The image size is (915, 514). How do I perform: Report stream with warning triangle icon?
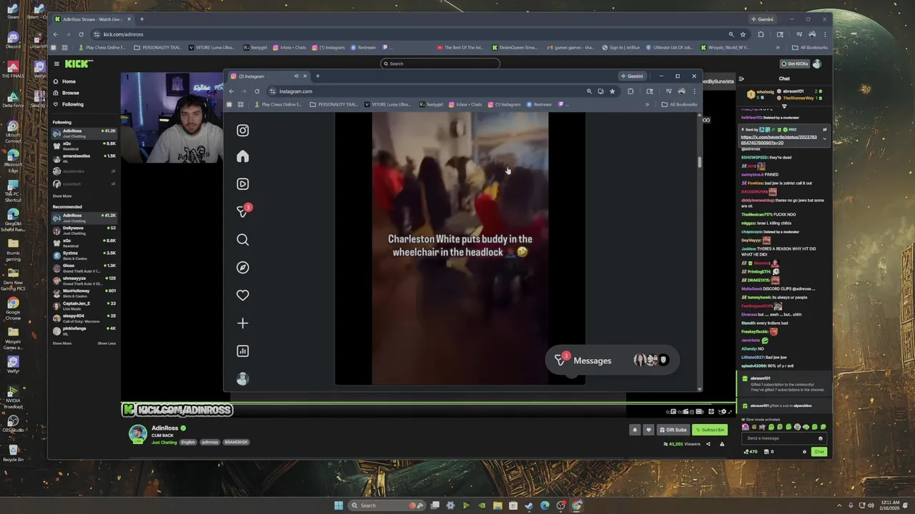coord(722,444)
